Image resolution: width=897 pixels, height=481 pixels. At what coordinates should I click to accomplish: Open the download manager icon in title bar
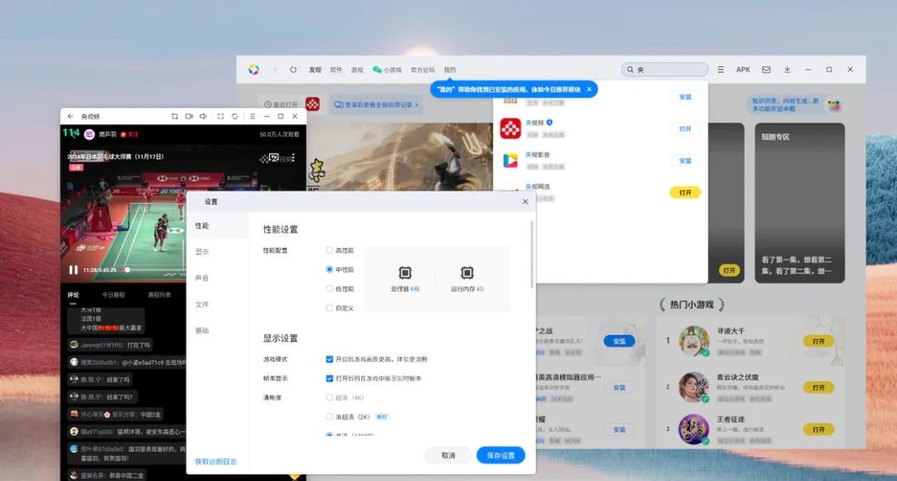pos(787,70)
